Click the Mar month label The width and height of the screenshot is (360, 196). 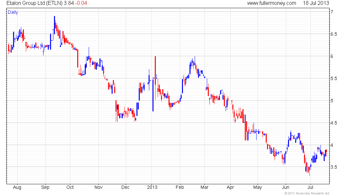204,187
